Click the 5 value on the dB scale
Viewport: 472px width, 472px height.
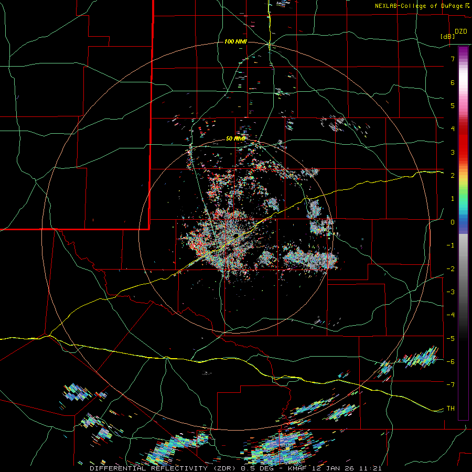click(x=453, y=105)
